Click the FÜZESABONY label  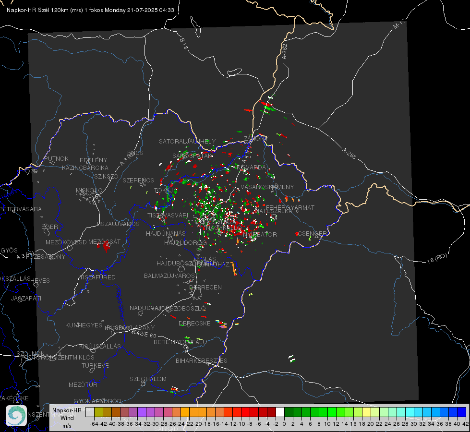tap(45, 257)
